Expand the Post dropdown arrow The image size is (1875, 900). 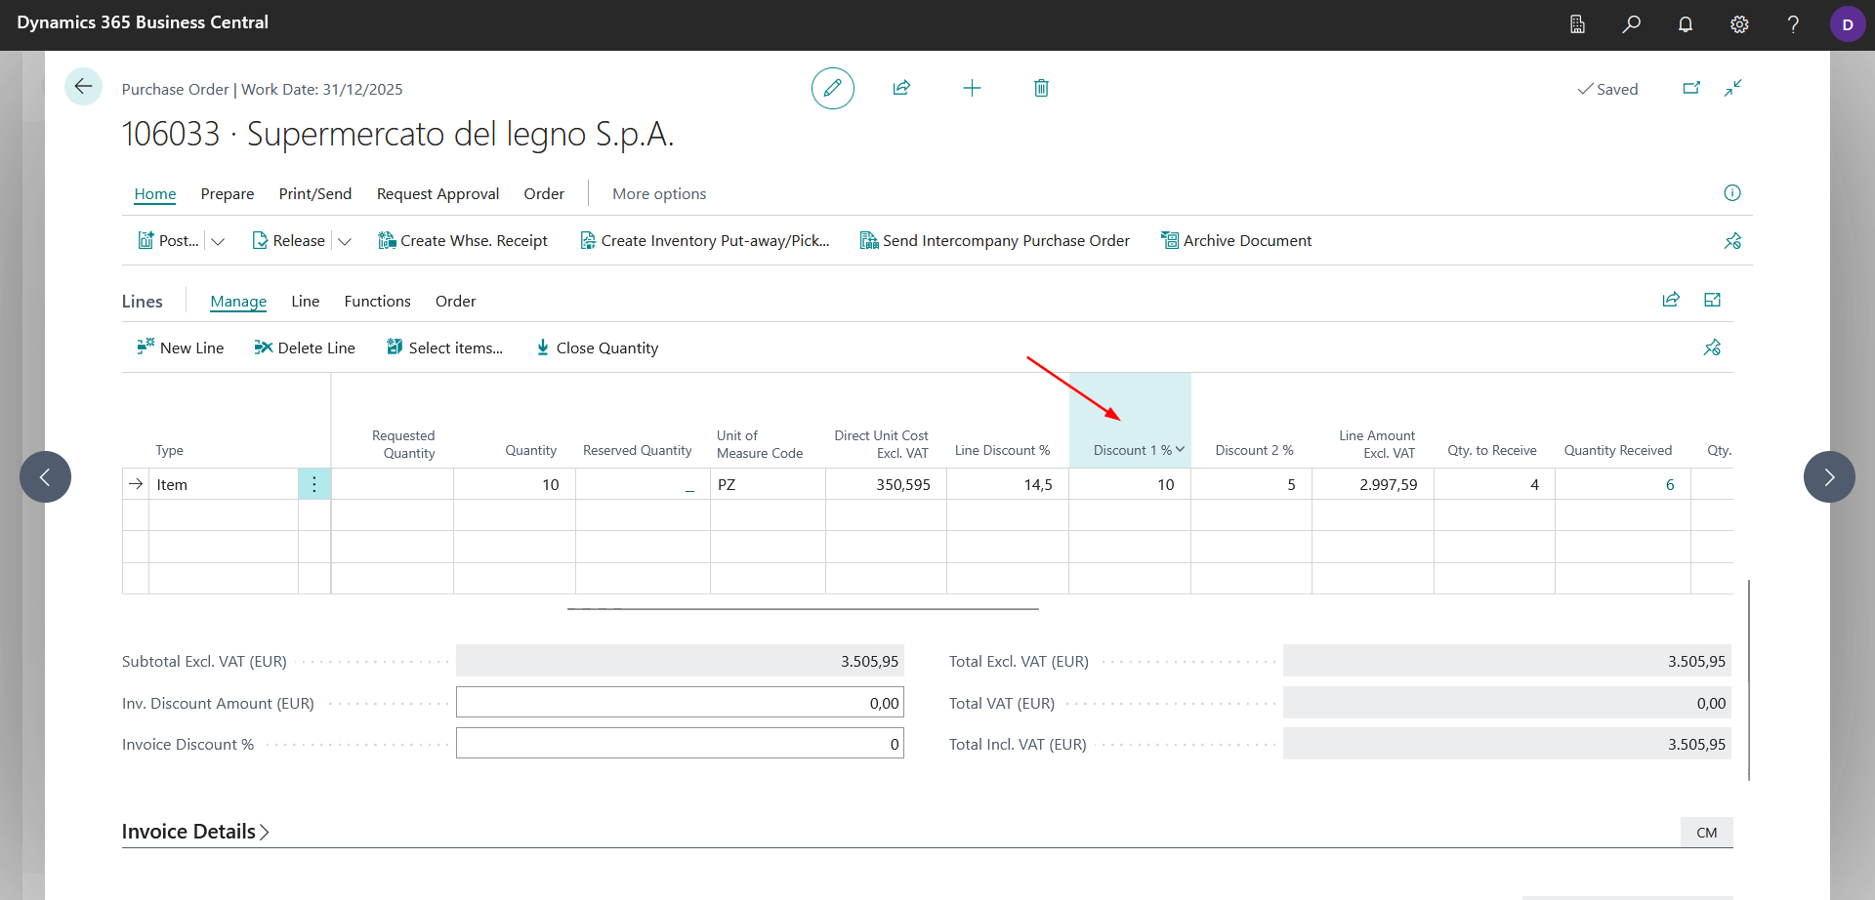coord(218,241)
